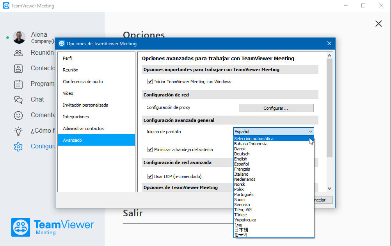This screenshot has height=246, width=391.
Task: Choose Nederlands in the language list
Action: [x=274, y=179]
